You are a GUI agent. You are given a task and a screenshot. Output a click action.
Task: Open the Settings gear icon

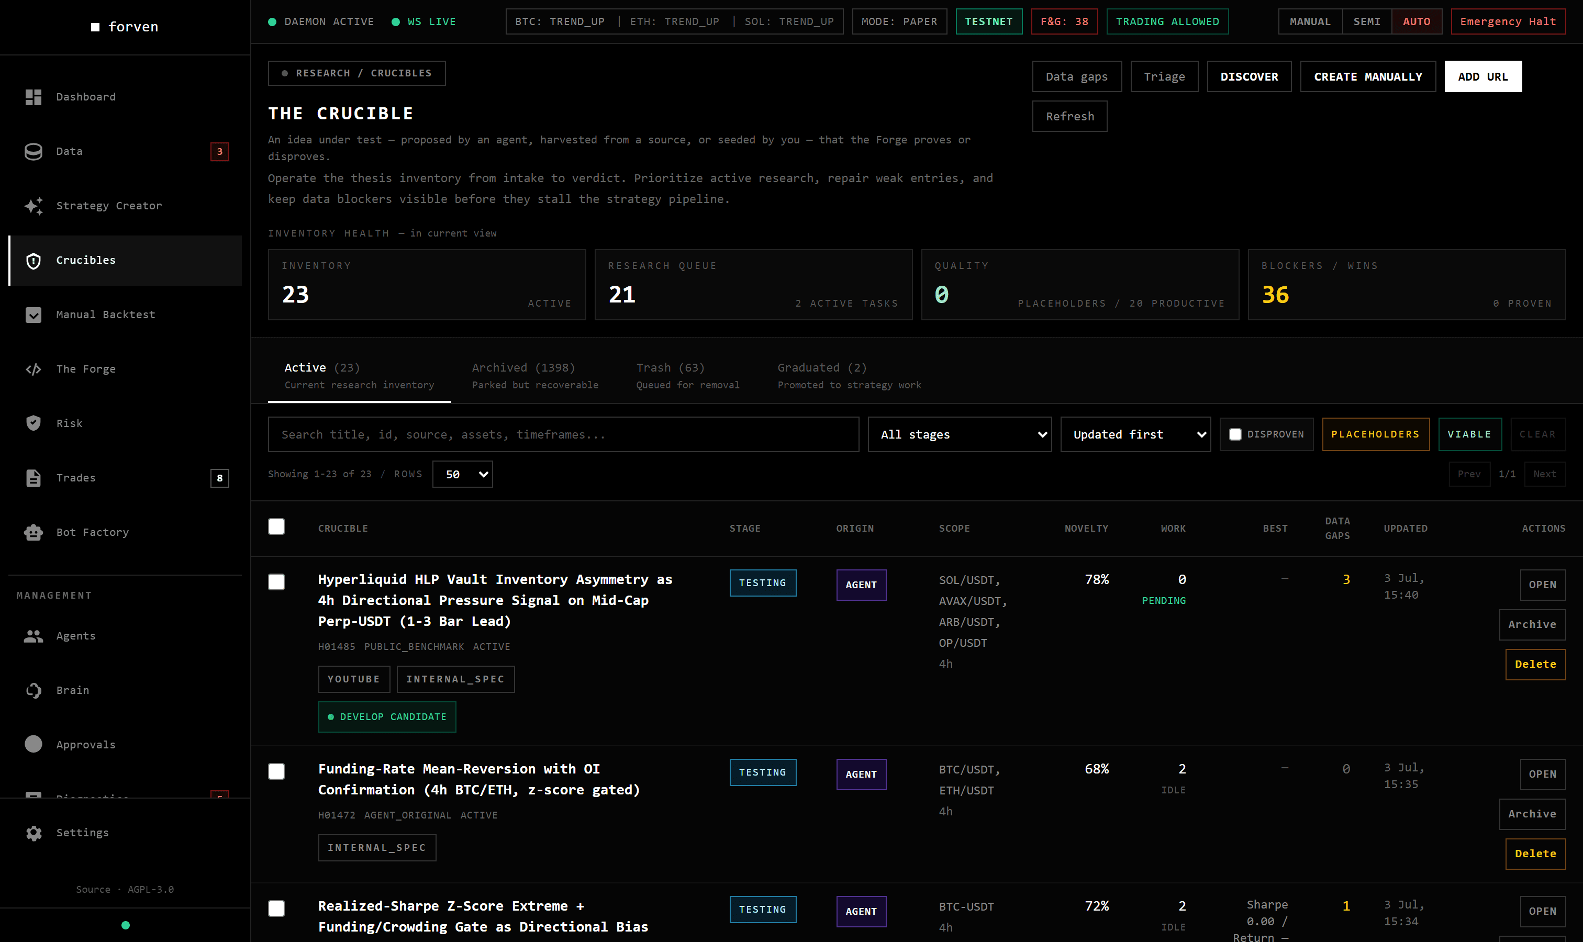coord(33,833)
